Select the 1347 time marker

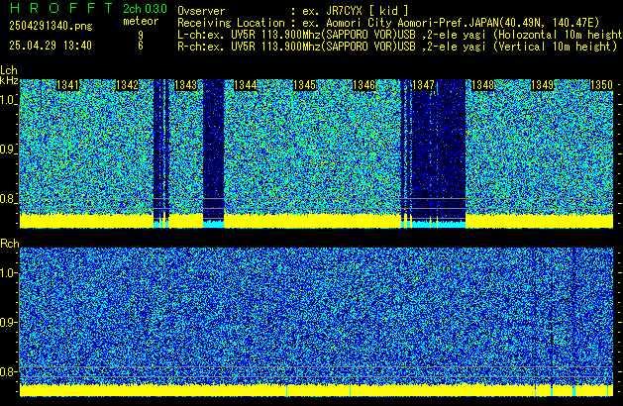(x=424, y=85)
